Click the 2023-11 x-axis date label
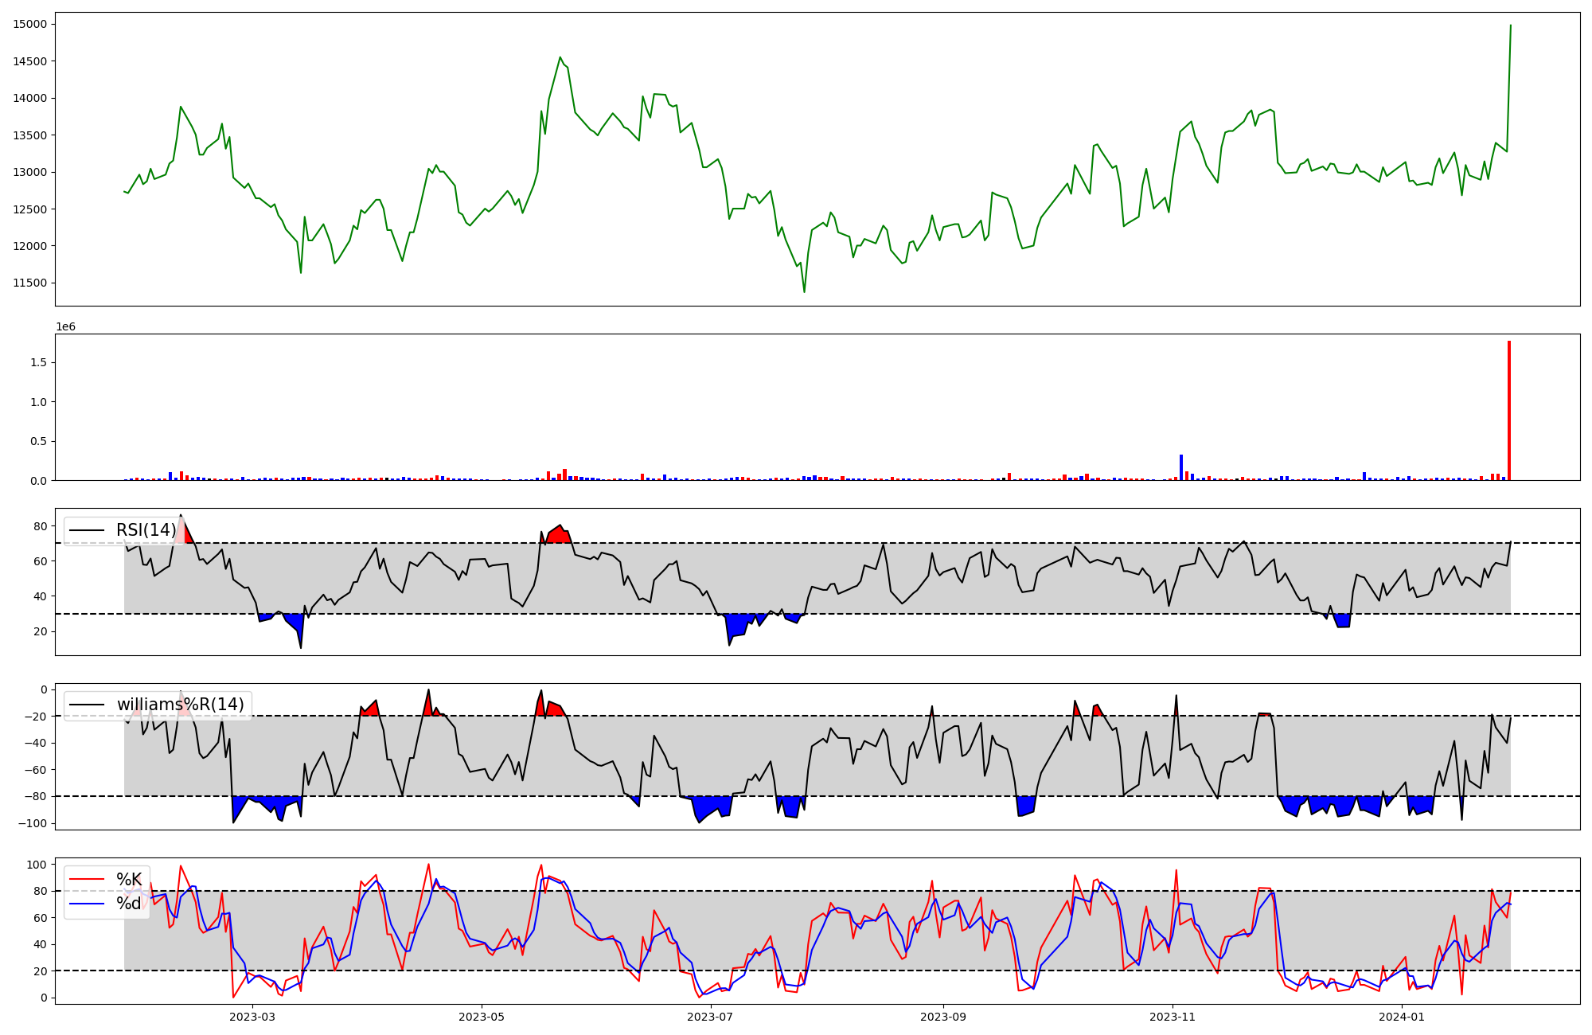Image resolution: width=1592 pixels, height=1035 pixels. tap(1173, 1017)
